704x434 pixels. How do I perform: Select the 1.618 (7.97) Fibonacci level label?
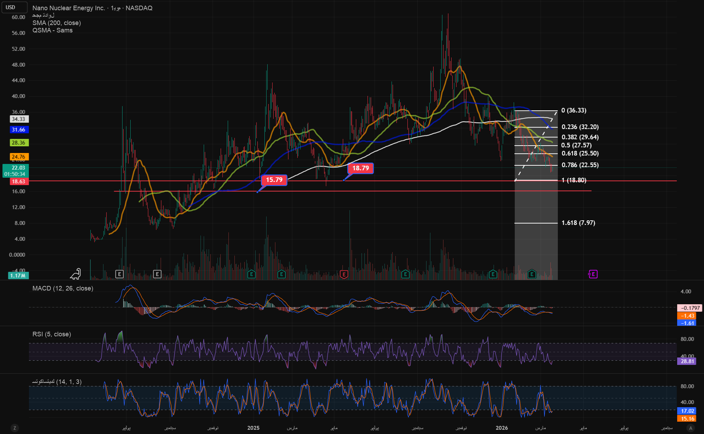click(578, 223)
